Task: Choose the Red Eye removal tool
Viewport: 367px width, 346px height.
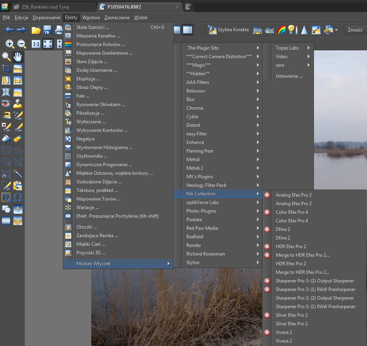Action: (6, 104)
